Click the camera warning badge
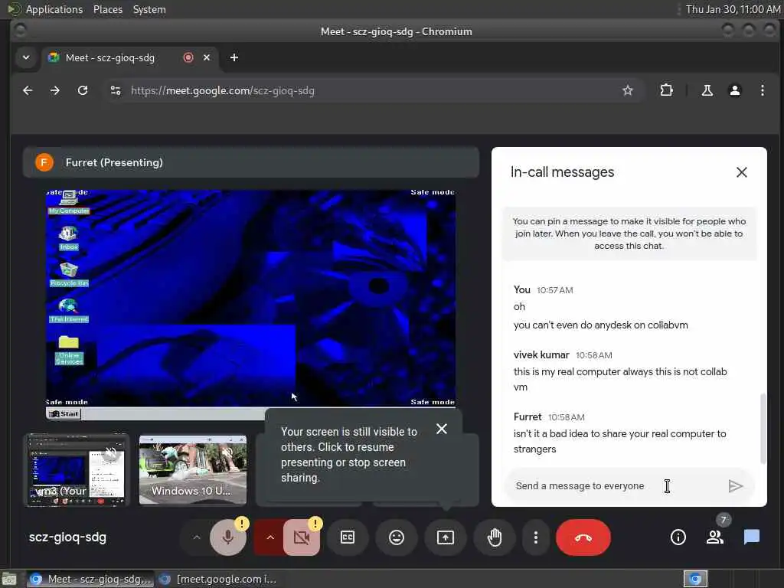 [315, 524]
